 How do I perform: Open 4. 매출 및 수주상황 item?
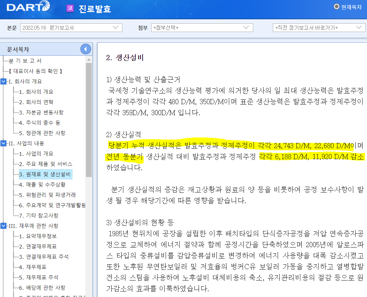[x=42, y=185]
